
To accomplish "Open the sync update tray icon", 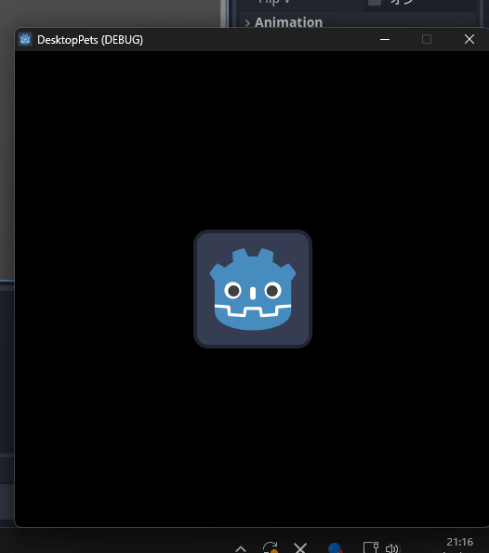I will click(271, 547).
